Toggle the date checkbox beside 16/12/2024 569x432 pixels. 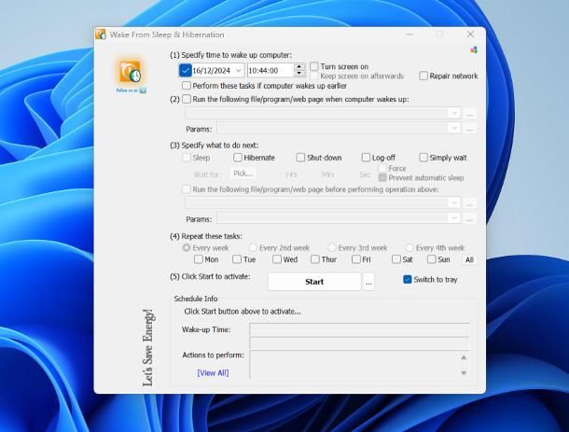pyautogui.click(x=185, y=70)
